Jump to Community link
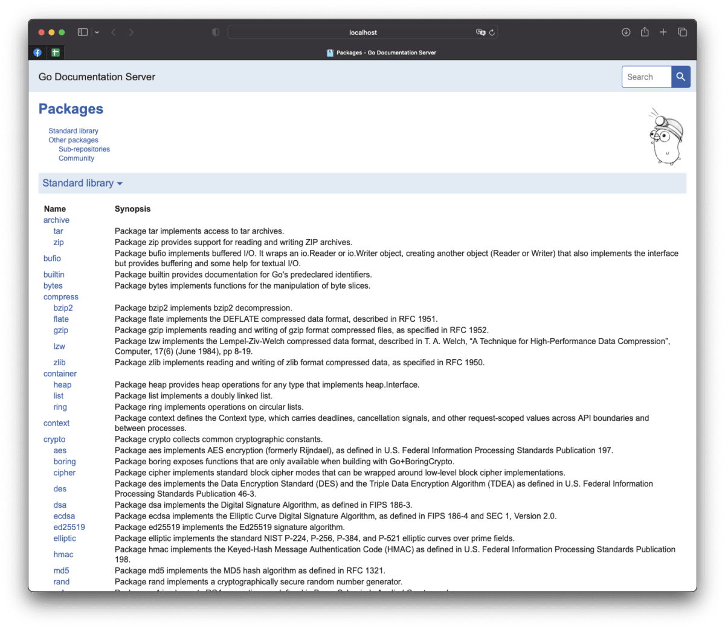The height and width of the screenshot is (629, 725). (76, 158)
